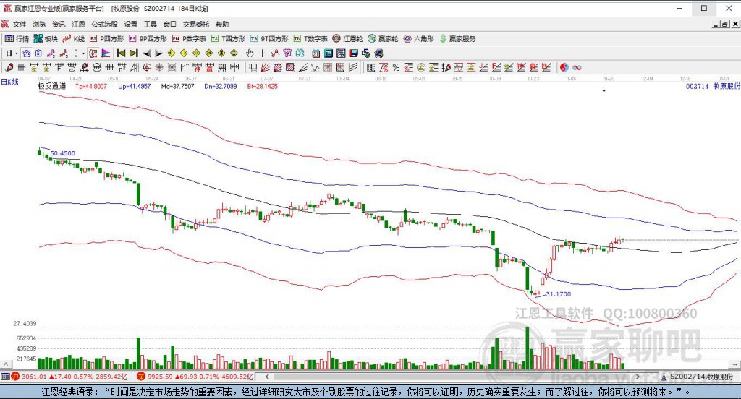Click the 002714 牧原股份 stock label
Image resolution: width=741 pixels, height=399 pixels.
pyautogui.click(x=713, y=86)
